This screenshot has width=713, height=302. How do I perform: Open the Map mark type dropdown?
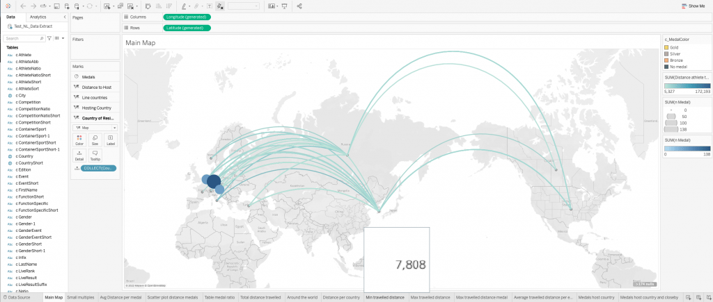(95, 128)
